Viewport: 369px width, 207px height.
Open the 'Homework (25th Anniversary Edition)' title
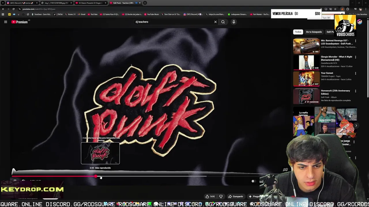pyautogui.click(x=336, y=92)
